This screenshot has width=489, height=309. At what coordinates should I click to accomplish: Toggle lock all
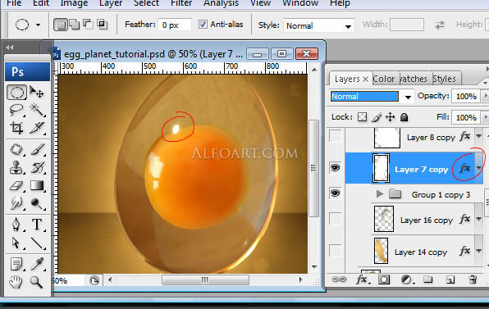click(404, 117)
